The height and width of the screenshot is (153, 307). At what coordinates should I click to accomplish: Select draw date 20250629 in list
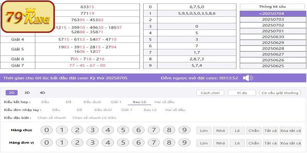click(273, 43)
